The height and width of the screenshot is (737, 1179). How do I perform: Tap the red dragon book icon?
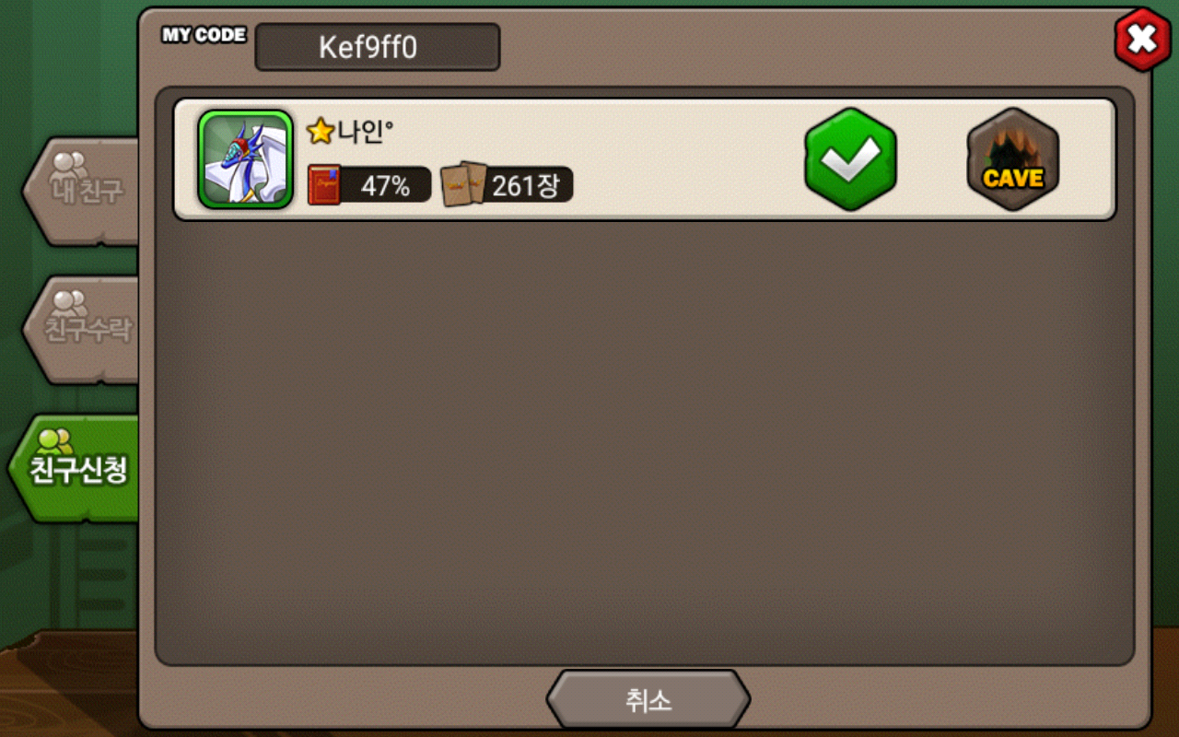click(324, 185)
